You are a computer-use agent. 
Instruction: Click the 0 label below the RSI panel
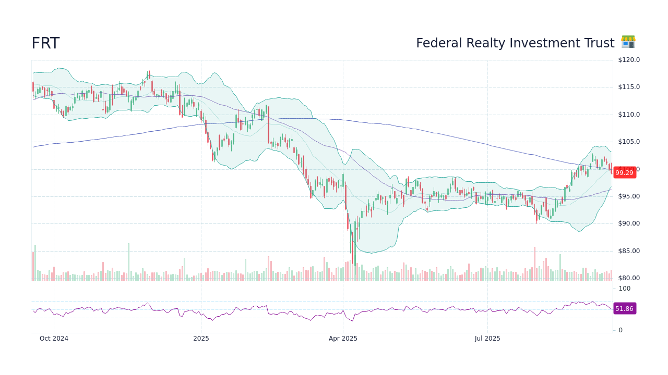click(x=620, y=330)
